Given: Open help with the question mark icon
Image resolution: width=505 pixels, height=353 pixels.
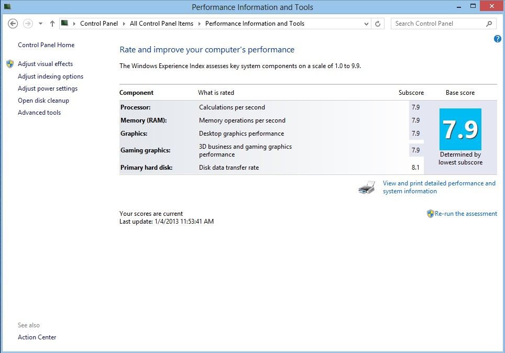Looking at the screenshot, I should (497, 39).
